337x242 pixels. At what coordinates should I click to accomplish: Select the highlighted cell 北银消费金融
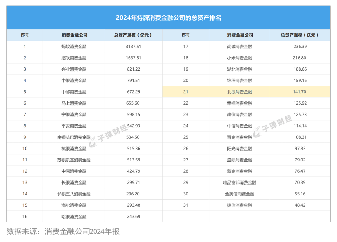(240, 92)
